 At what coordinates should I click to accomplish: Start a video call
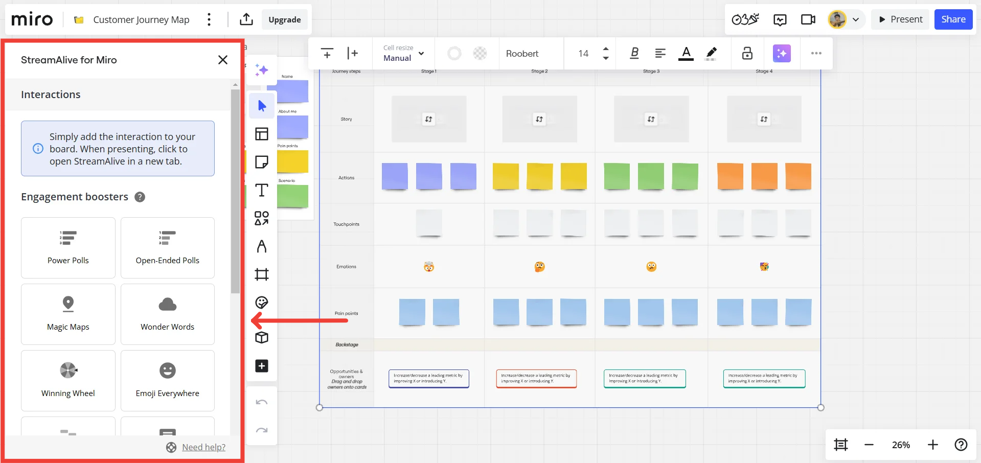808,19
